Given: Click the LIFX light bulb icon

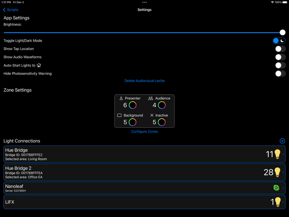Looking at the screenshot, I should tap(277, 202).
